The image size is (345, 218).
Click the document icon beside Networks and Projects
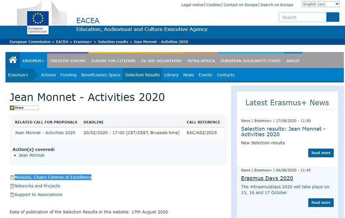[12, 186]
